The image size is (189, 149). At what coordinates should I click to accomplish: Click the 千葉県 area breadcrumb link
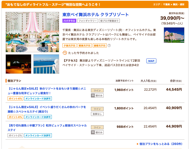tap(166, 5)
